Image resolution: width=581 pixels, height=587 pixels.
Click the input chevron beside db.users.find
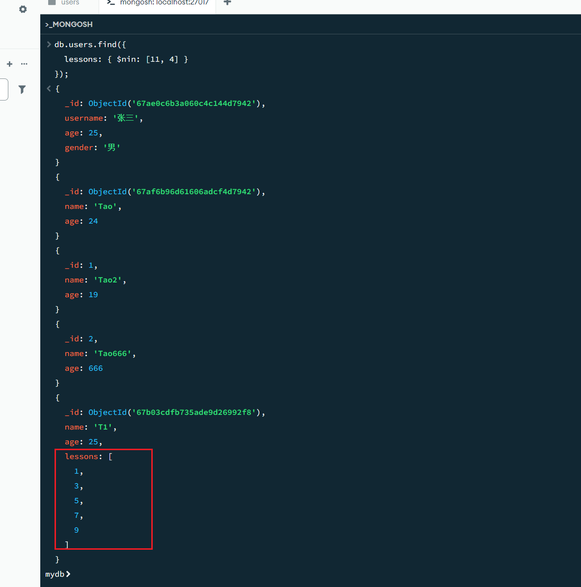pyautogui.click(x=49, y=44)
